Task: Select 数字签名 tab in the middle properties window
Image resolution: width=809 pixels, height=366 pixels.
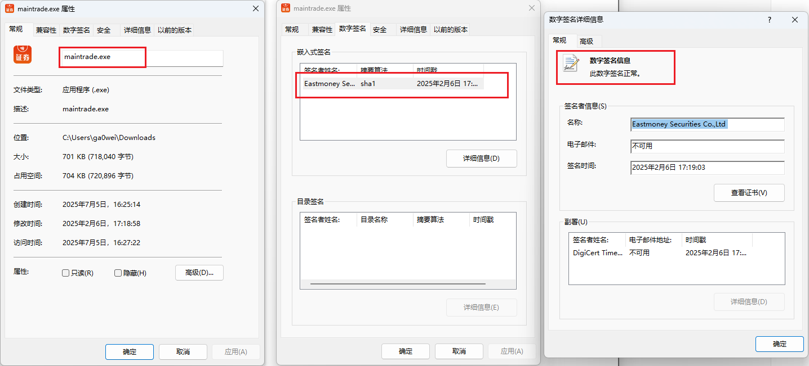Action: (x=353, y=29)
